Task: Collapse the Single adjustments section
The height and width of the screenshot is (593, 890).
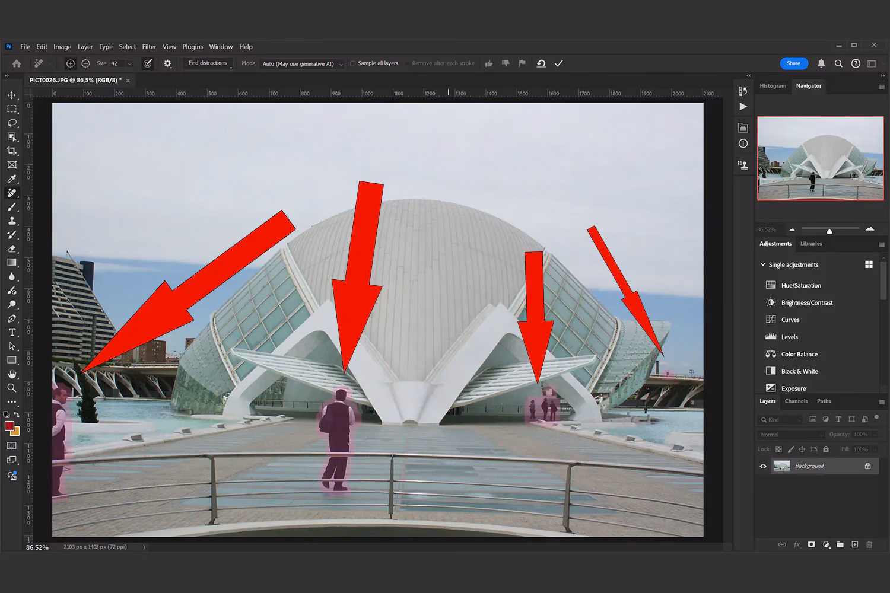Action: click(764, 264)
